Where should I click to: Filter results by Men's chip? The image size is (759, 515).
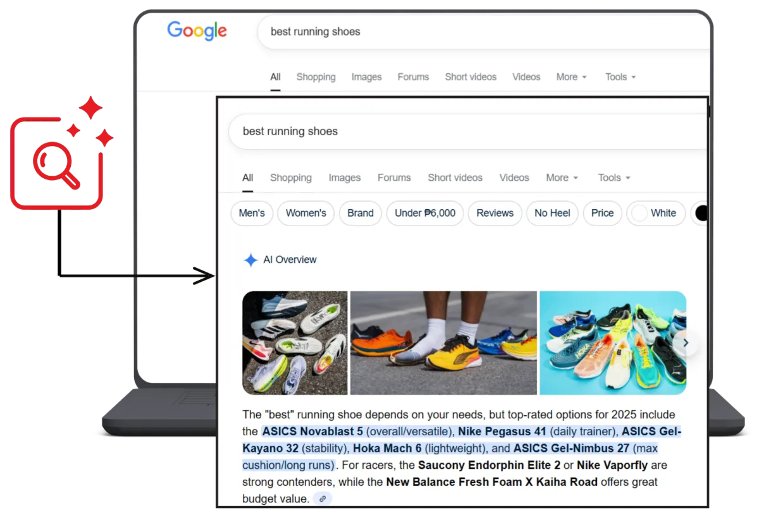(x=252, y=213)
